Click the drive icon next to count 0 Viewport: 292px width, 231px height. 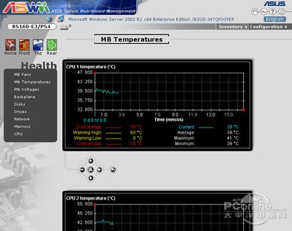click(64, 28)
